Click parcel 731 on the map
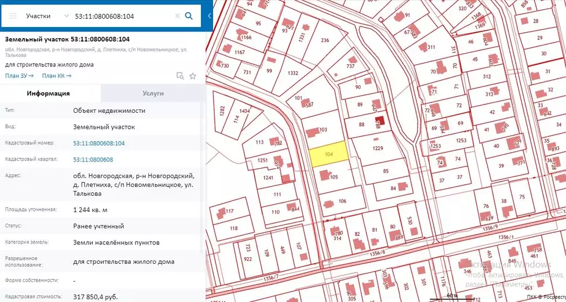Viewport: 566px width, 302px height. point(247,72)
